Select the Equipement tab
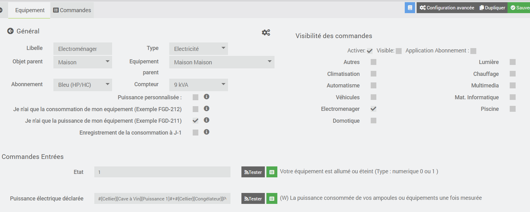Screen dimensions: 530x212 (x=30, y=10)
